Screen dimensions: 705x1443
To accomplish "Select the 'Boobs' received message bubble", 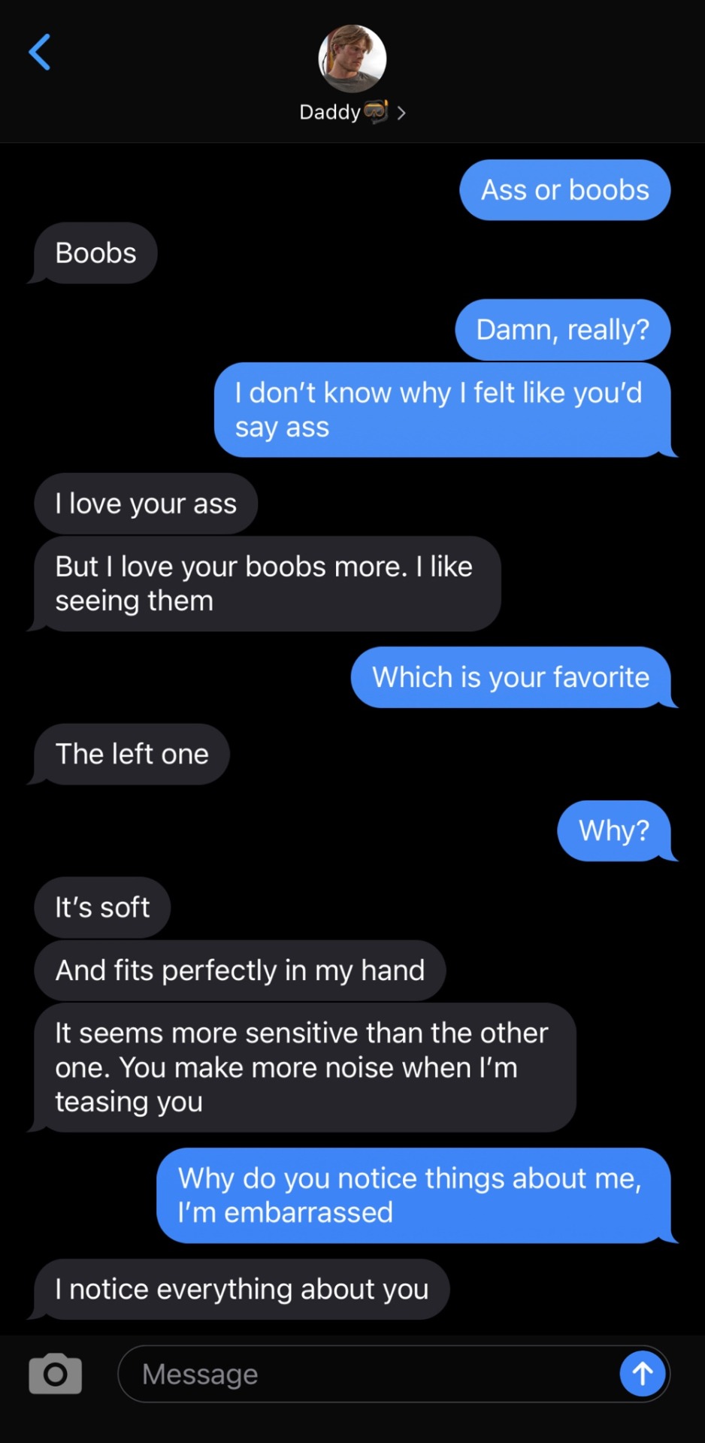I will coord(95,253).
